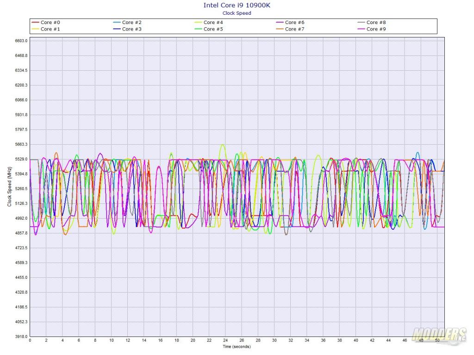Click the Modders watermark logo

click(x=439, y=334)
